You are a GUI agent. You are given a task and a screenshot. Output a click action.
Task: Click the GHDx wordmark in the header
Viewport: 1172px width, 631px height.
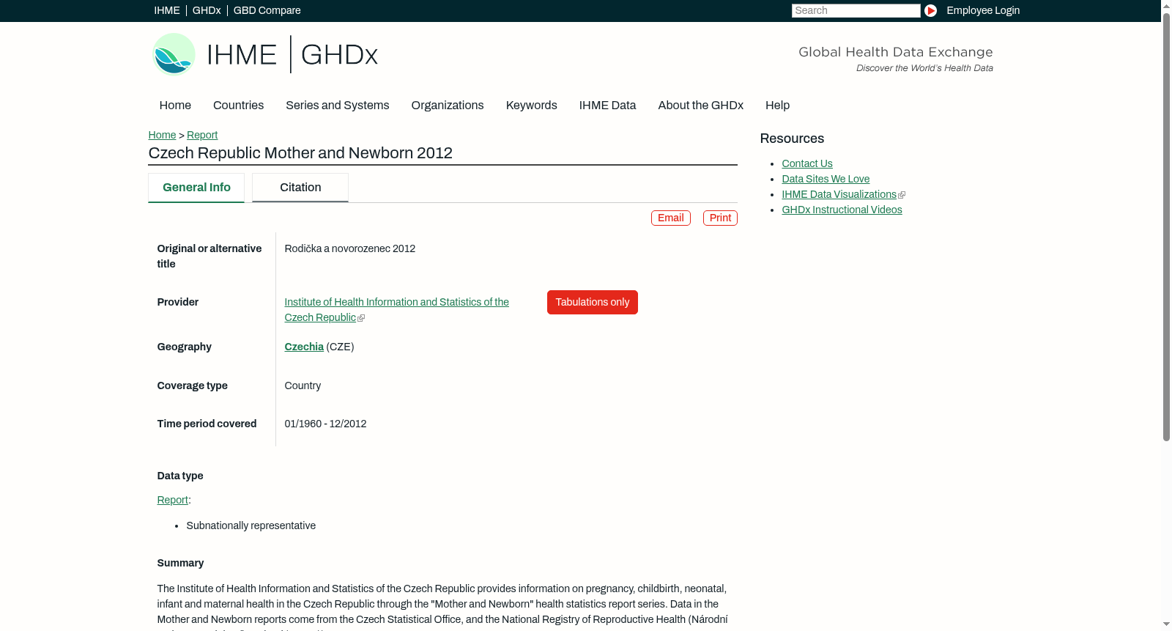[339, 55]
